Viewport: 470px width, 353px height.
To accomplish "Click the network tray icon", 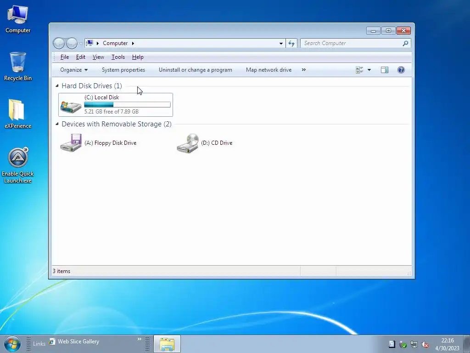I will click(414, 344).
